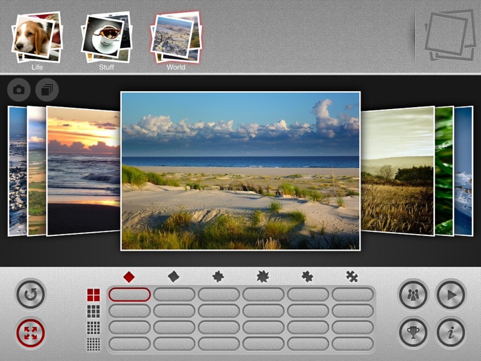Select the center beach dunes photo
The height and width of the screenshot is (361, 481).
(240, 171)
